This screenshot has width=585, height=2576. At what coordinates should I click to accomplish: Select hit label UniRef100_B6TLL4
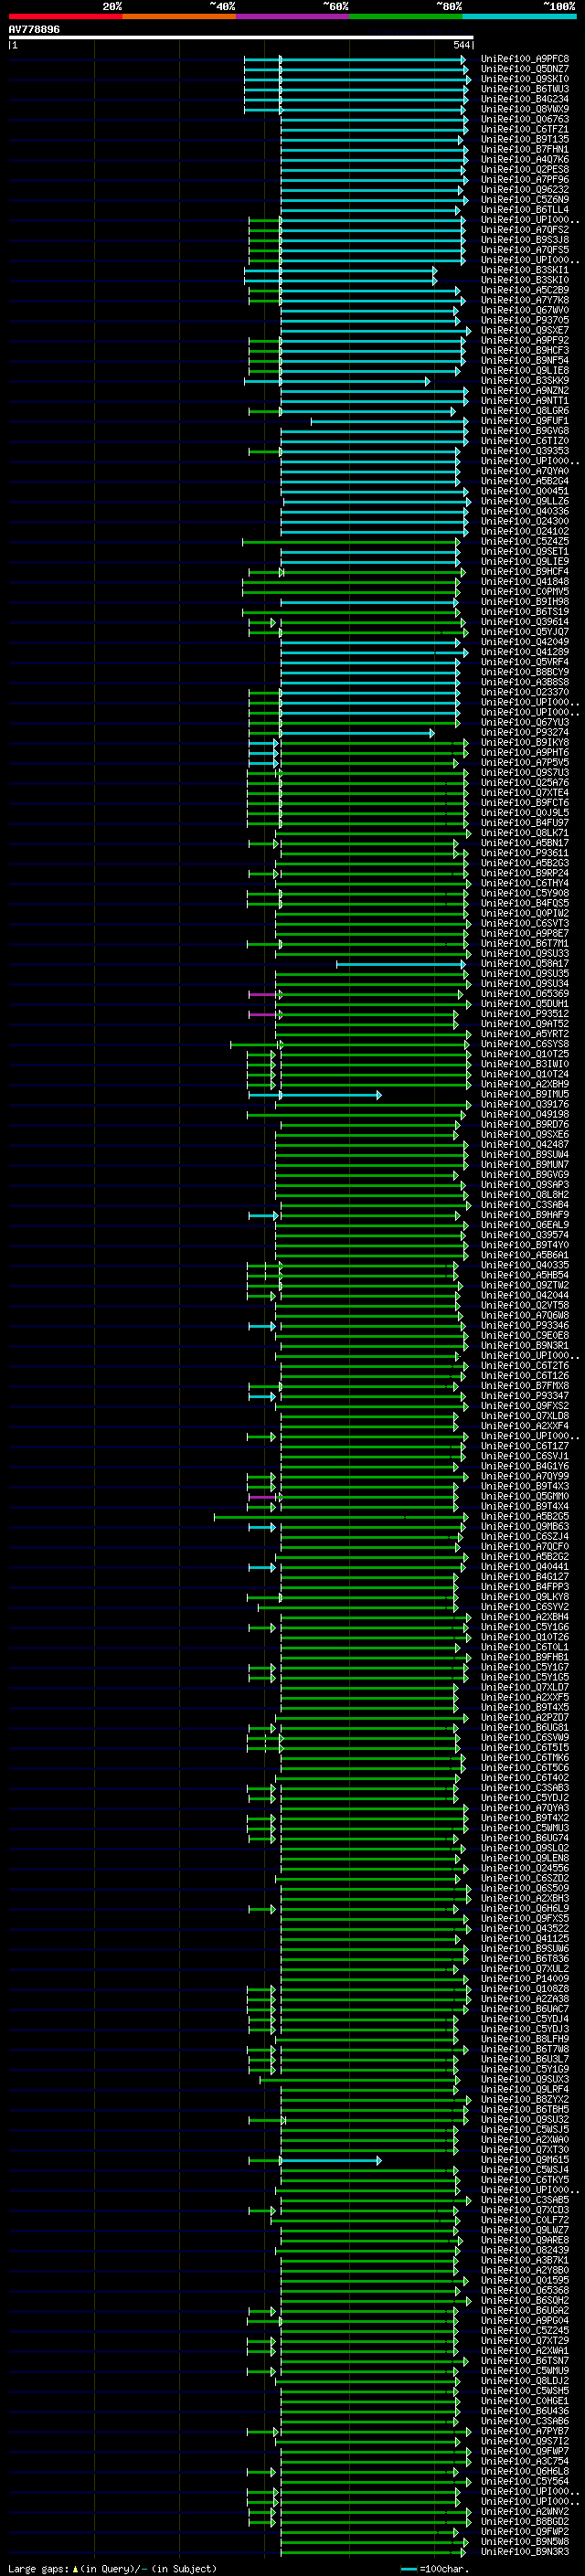pyautogui.click(x=525, y=210)
